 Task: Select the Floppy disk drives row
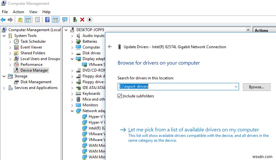coord(94,76)
